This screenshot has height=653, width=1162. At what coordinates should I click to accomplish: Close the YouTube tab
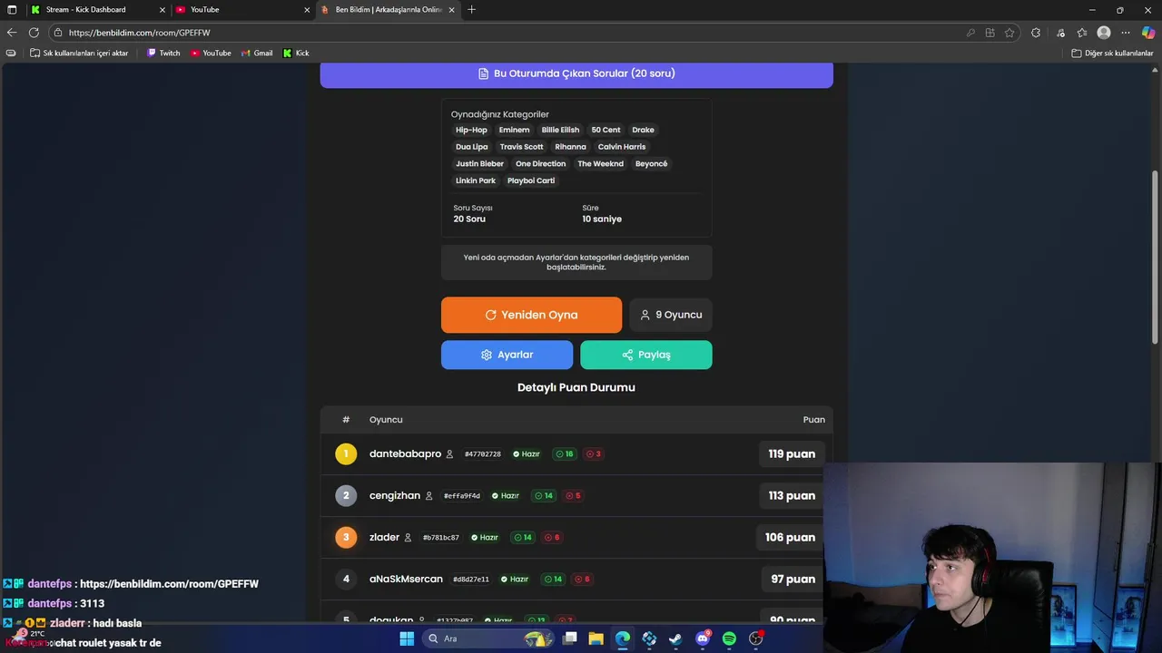307,9
